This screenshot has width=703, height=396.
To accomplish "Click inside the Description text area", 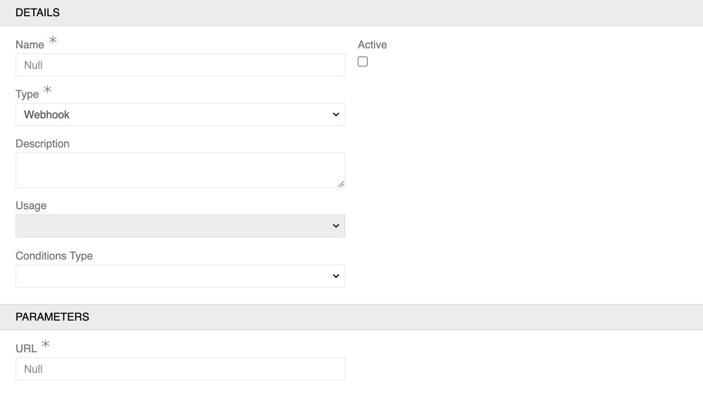I will point(180,169).
